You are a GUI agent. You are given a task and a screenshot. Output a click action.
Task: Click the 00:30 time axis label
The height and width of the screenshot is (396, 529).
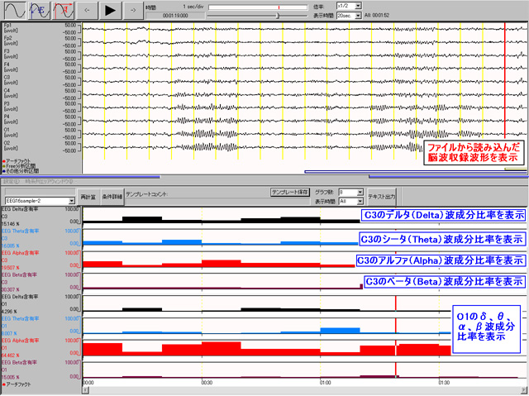click(x=207, y=383)
